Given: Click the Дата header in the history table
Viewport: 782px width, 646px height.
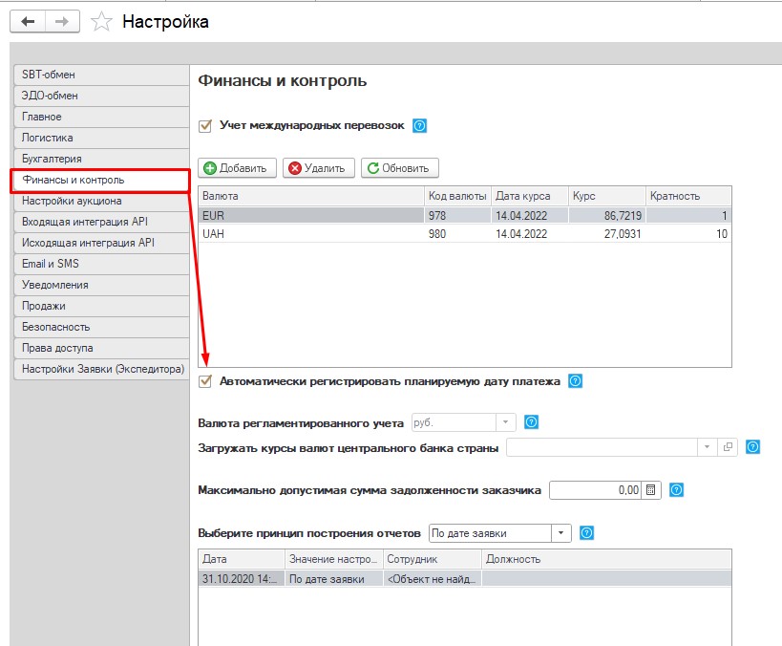Looking at the screenshot, I should tap(242, 559).
